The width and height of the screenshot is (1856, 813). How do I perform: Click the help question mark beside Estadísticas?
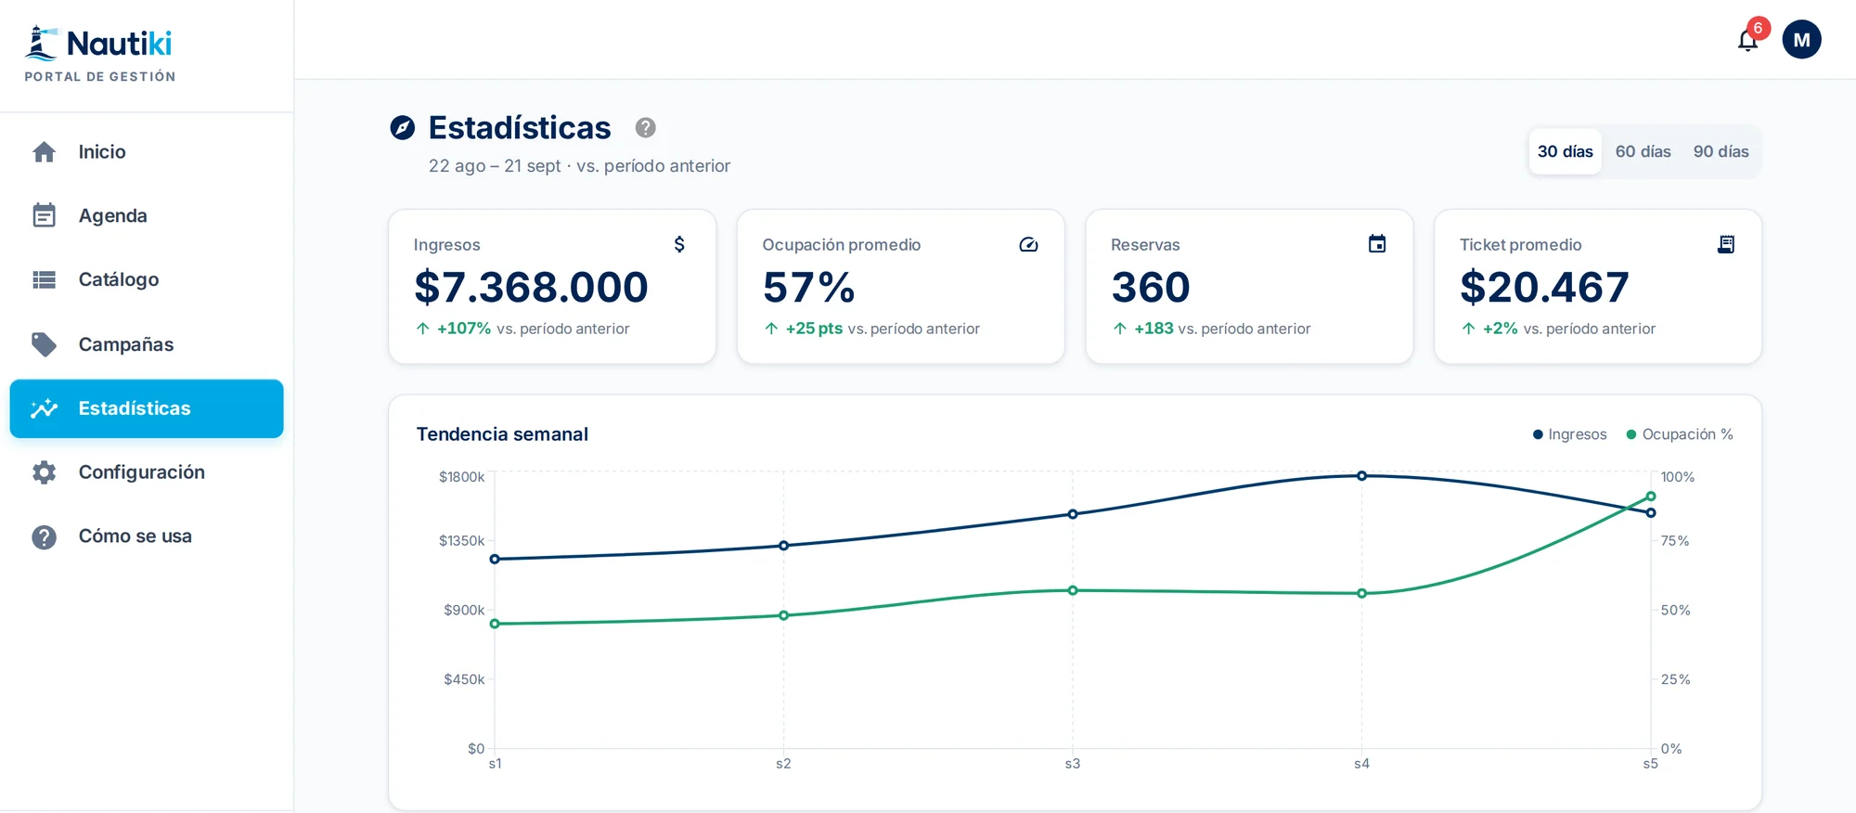pos(645,128)
